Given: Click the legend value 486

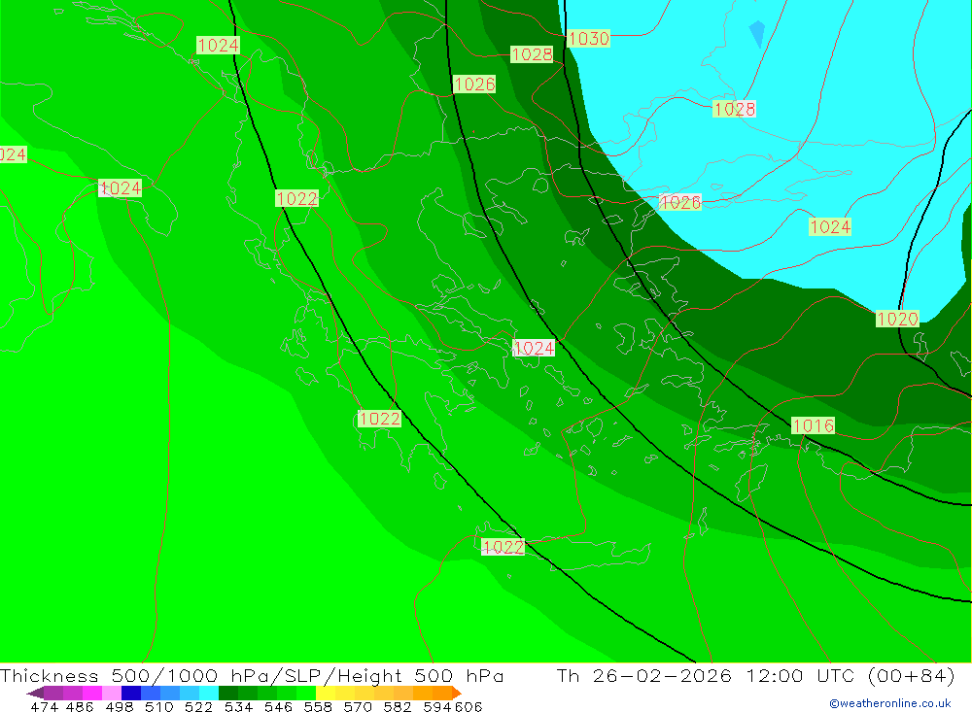Looking at the screenshot, I should pyautogui.click(x=80, y=706).
